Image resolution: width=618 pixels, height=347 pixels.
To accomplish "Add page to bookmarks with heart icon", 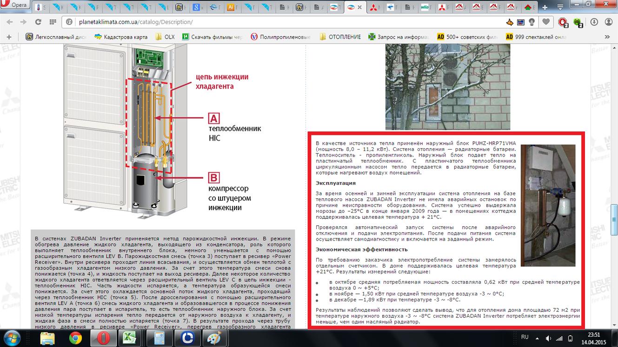I will coord(546,22).
